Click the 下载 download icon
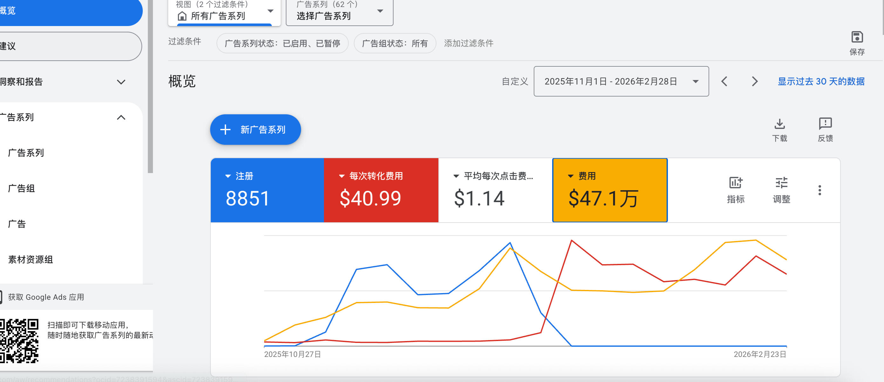This screenshot has height=382, width=884. (x=780, y=129)
